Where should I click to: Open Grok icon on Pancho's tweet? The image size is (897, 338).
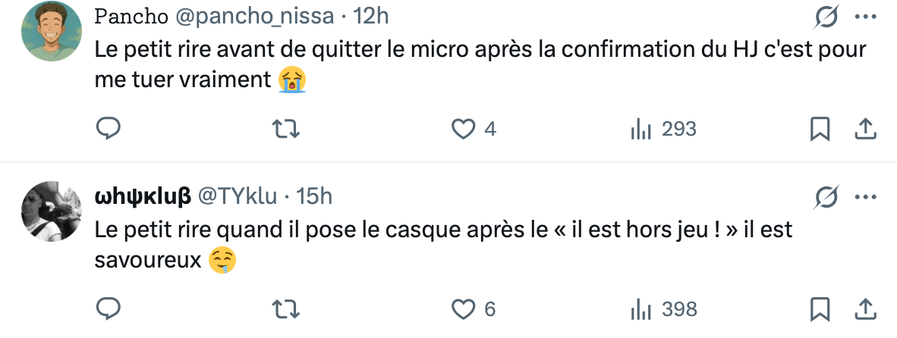[825, 17]
